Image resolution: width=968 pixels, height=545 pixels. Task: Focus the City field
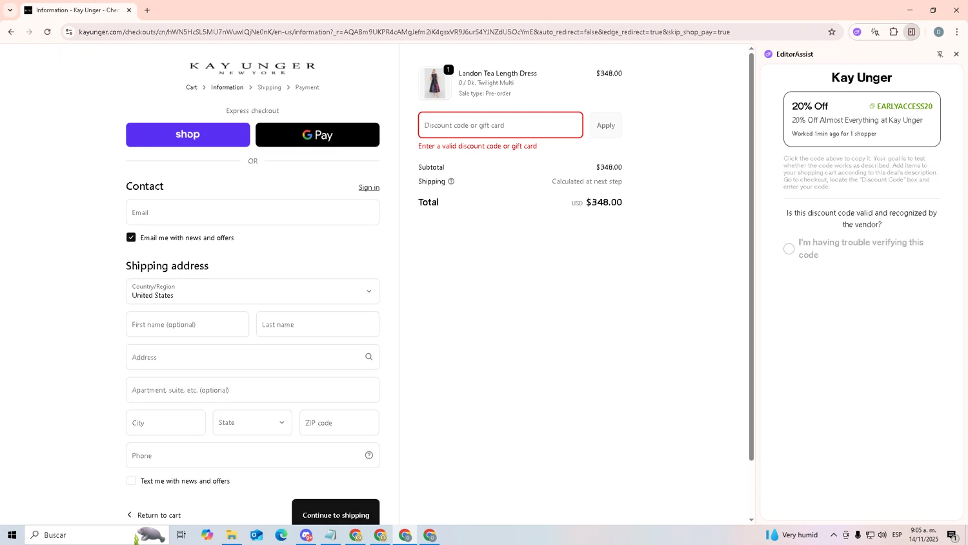click(x=166, y=423)
